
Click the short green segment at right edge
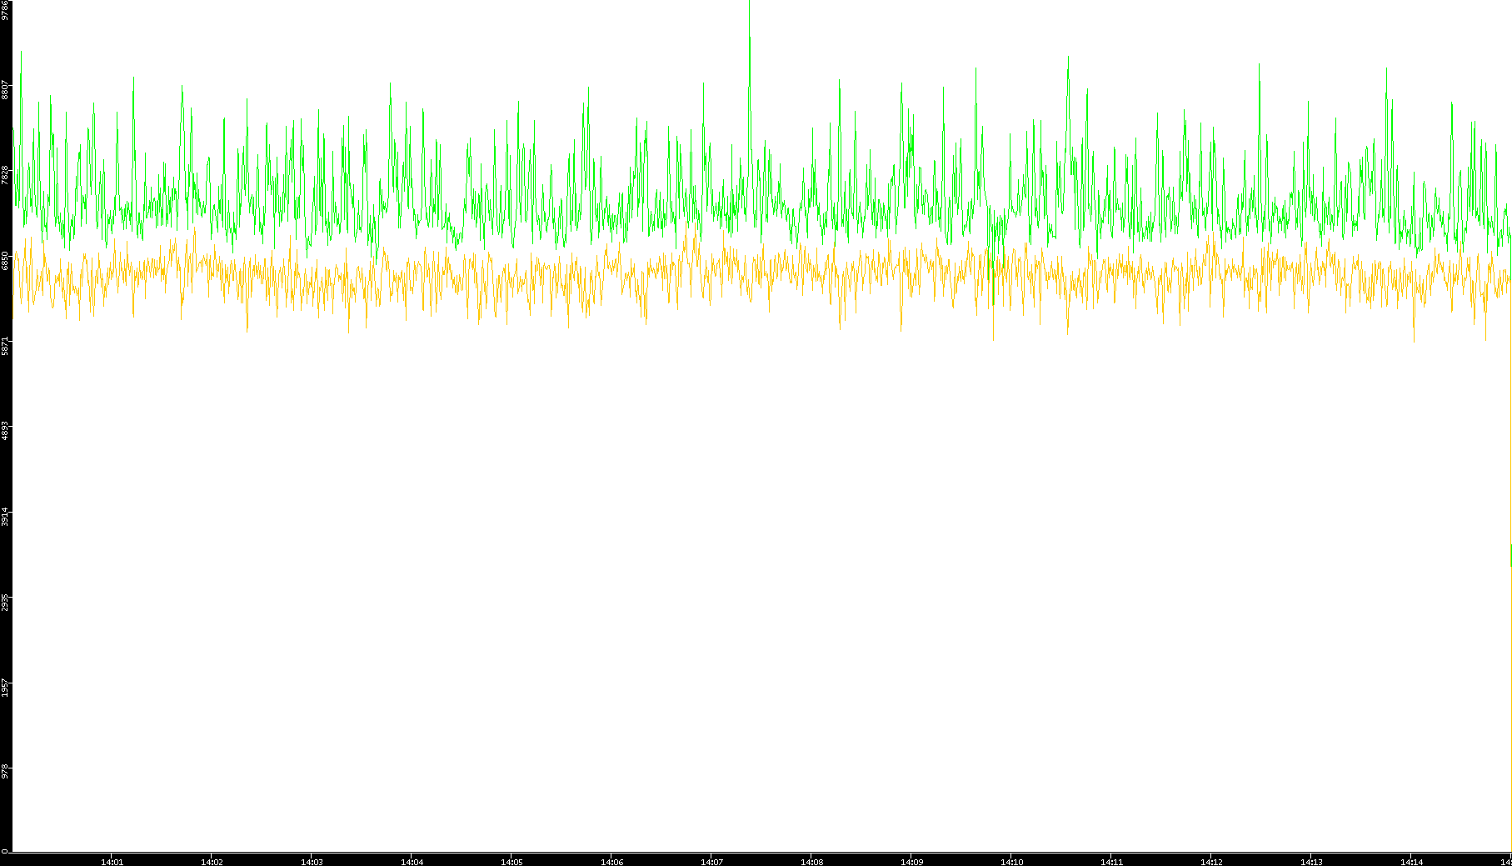[x=1510, y=555]
